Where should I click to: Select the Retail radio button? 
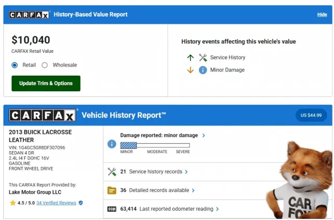pyautogui.click(x=15, y=65)
